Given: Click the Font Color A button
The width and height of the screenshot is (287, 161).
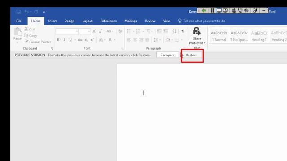Looking at the screenshot, I should [110, 40].
